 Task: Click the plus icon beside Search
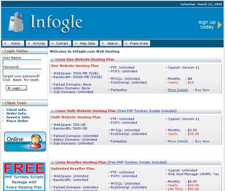click(x=103, y=43)
